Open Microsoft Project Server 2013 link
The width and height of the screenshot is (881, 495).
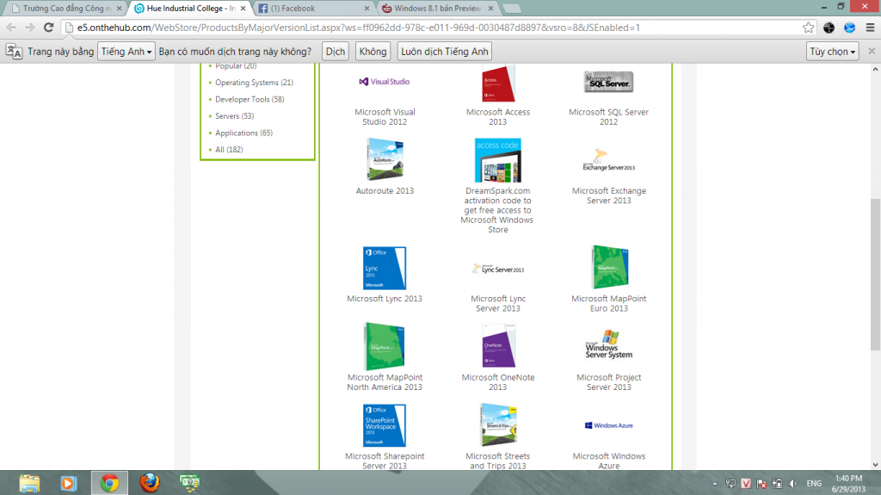click(608, 382)
